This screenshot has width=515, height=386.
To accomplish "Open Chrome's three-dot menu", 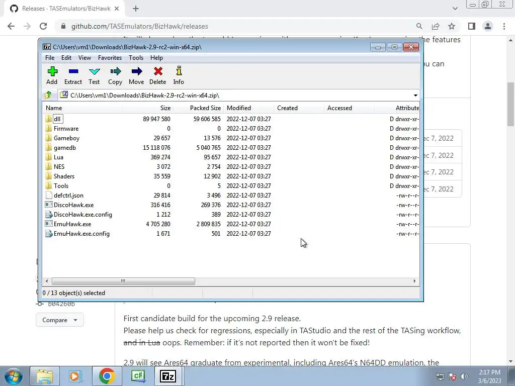I will point(504,26).
